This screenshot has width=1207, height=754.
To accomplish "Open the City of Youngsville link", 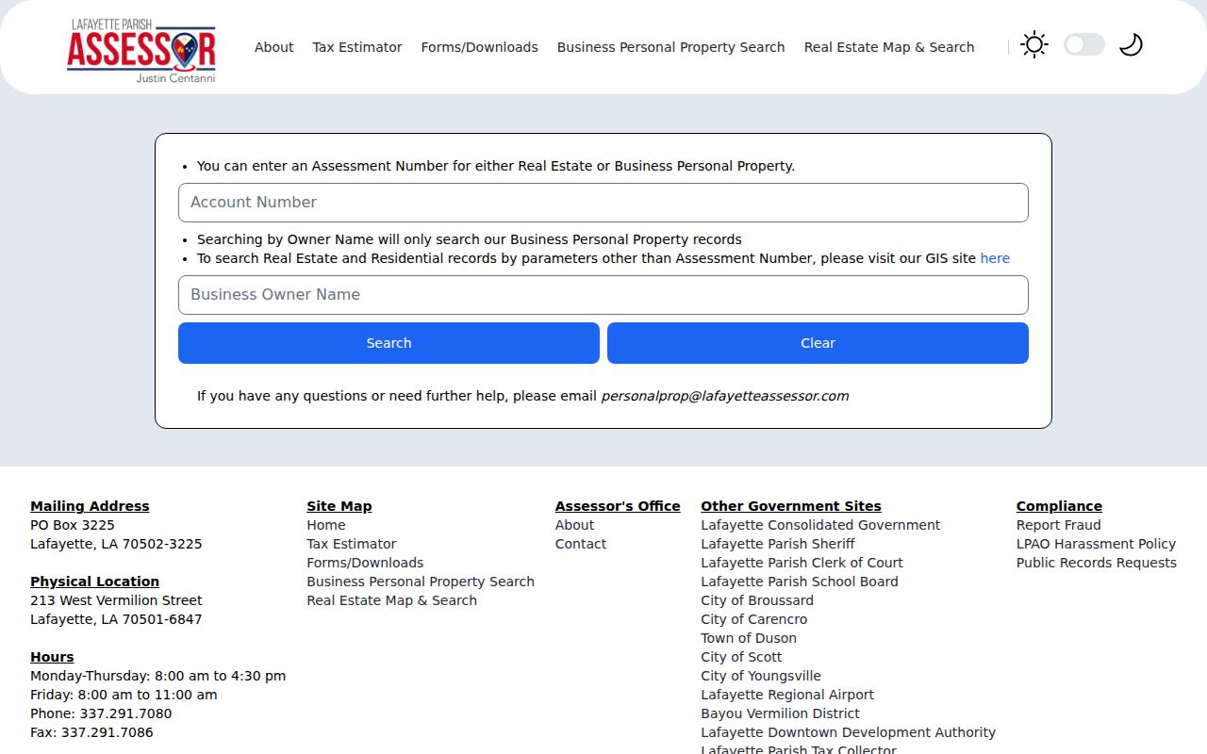I will (x=761, y=676).
